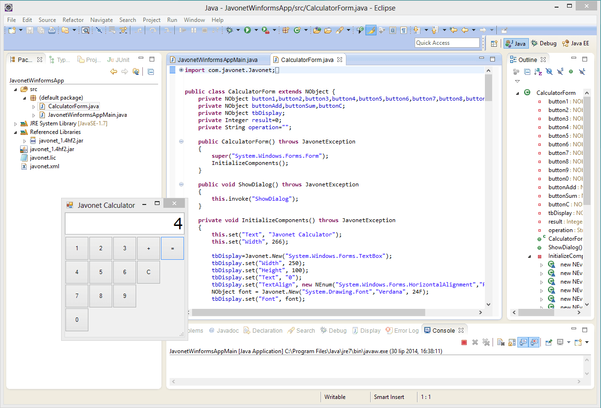Toggle Sort alphabetically in the Outline

[538, 71]
